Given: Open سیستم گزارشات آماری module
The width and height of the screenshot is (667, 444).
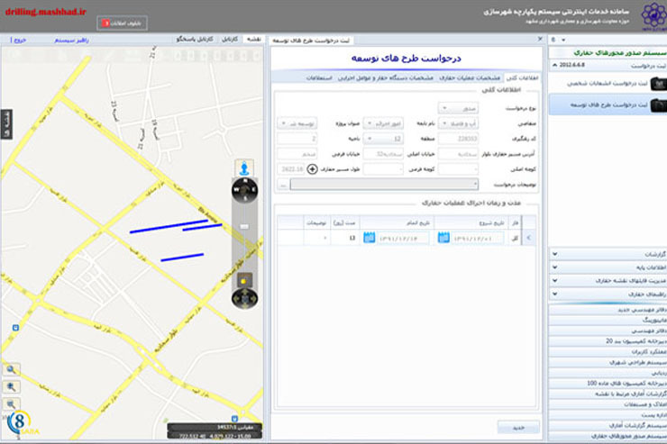Looking at the screenshot, I should point(608,425).
